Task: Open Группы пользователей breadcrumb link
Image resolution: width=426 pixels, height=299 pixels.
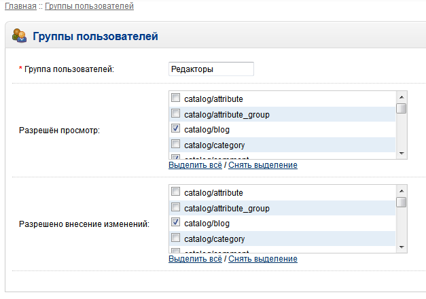Action: [89, 6]
